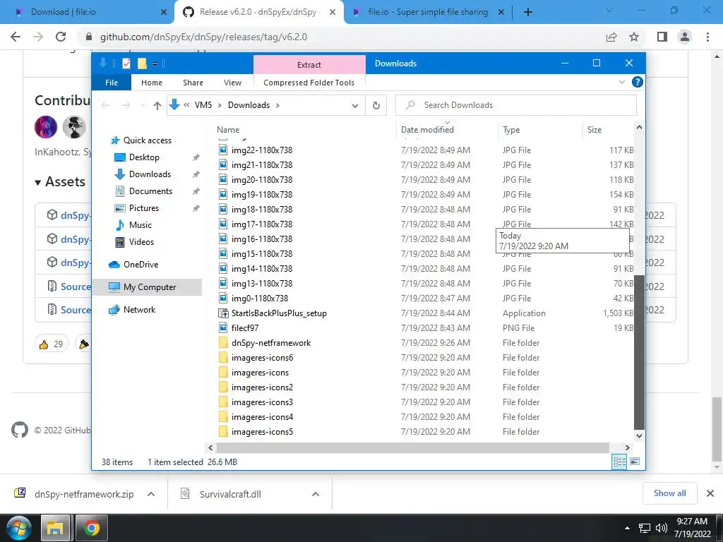Select the imageres-icons5 folder icon

coord(223,432)
